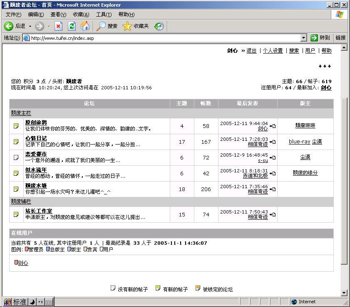
Task: Go to the Home page icon
Action: [x=85, y=26]
